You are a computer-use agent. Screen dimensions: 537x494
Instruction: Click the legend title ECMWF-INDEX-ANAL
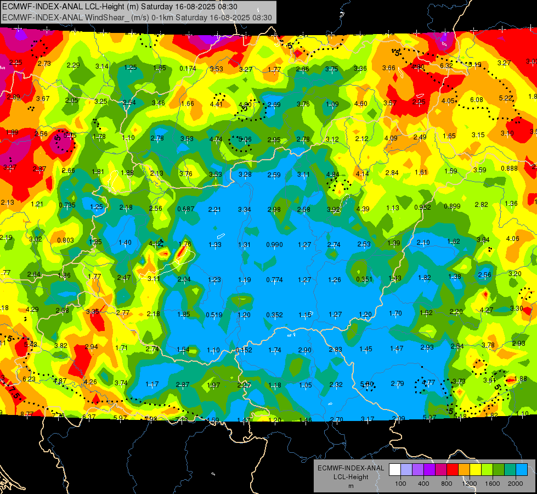click(351, 468)
